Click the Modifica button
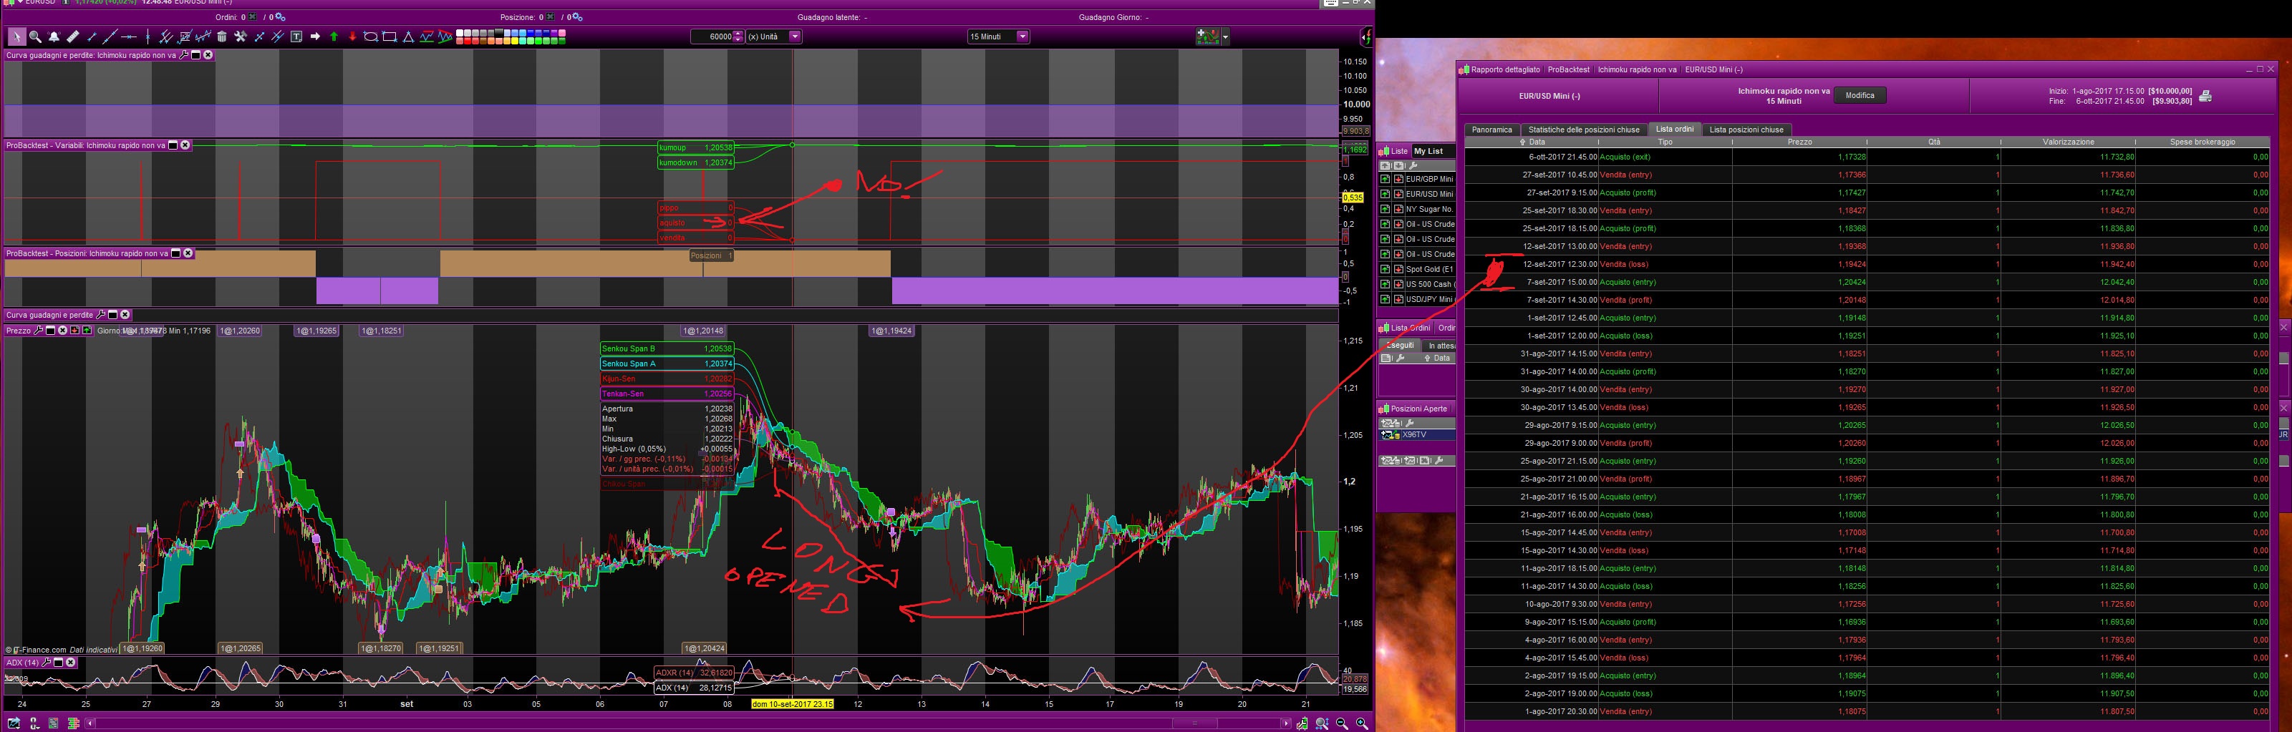Viewport: 2292px width, 732px height. click(x=1860, y=96)
